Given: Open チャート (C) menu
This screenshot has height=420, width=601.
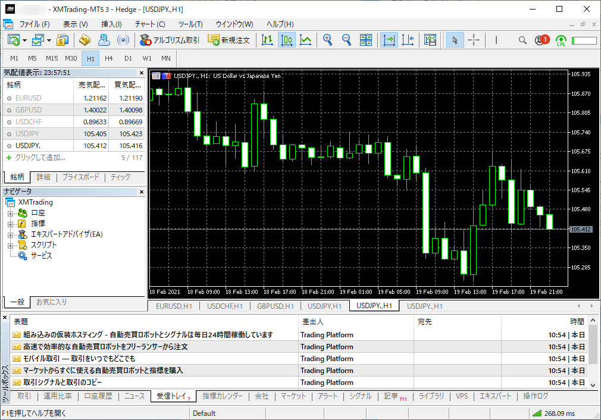Looking at the screenshot, I should coord(150,24).
